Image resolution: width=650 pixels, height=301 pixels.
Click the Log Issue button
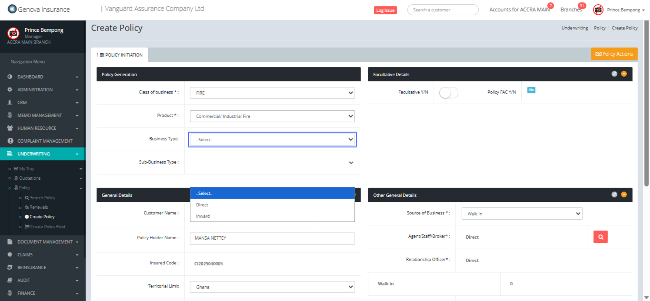point(385,10)
